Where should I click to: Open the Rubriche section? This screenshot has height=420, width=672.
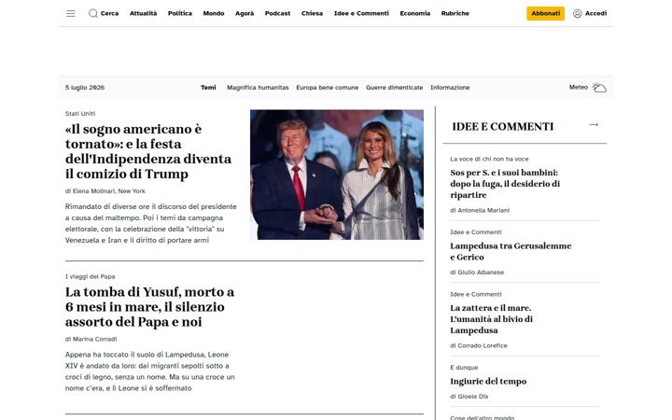(x=455, y=14)
